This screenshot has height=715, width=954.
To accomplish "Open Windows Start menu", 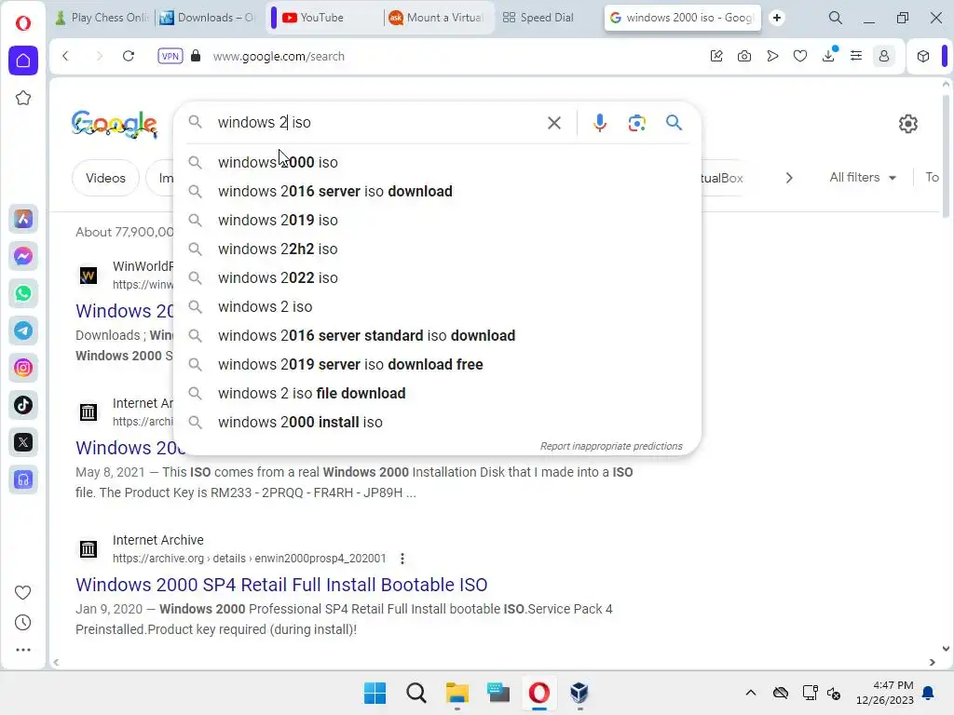I will point(375,693).
